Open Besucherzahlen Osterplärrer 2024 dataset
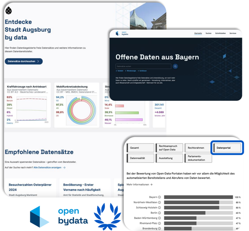The height and width of the screenshot is (231, 249). (30, 187)
